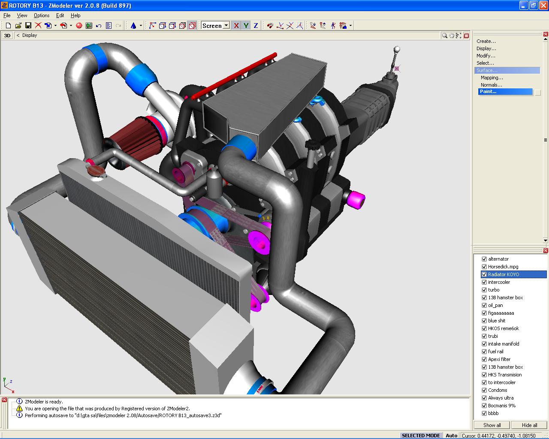Open the Materials editor red sphere icon

coord(79,26)
